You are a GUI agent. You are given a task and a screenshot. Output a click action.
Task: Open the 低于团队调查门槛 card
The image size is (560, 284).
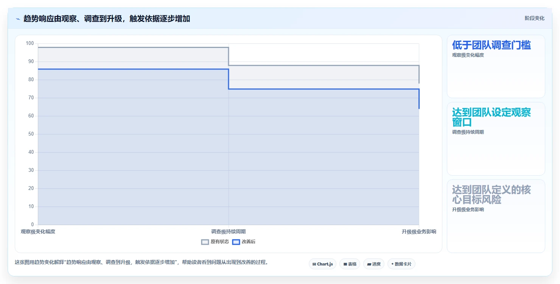(496, 66)
